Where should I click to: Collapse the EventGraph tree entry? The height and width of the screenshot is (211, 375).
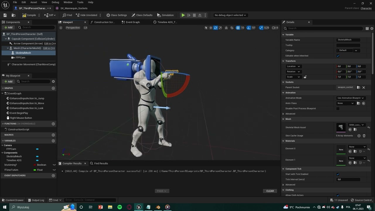[3, 93]
